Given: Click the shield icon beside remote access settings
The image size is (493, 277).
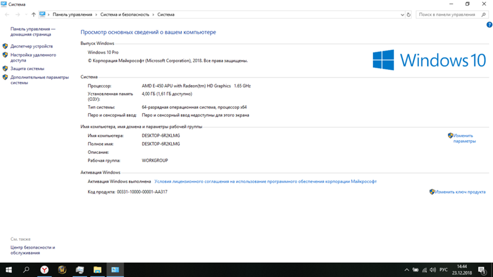Looking at the screenshot, I should coord(5,55).
